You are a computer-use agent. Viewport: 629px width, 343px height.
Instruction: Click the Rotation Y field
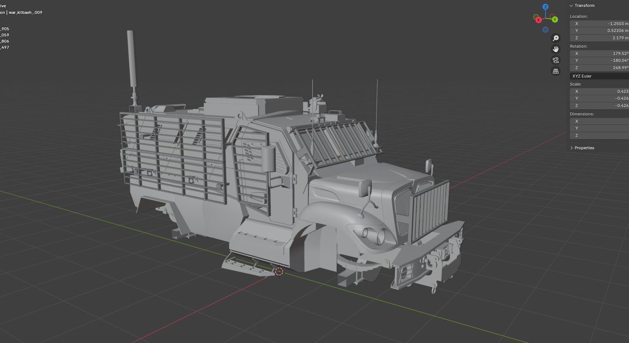pyautogui.click(x=599, y=60)
